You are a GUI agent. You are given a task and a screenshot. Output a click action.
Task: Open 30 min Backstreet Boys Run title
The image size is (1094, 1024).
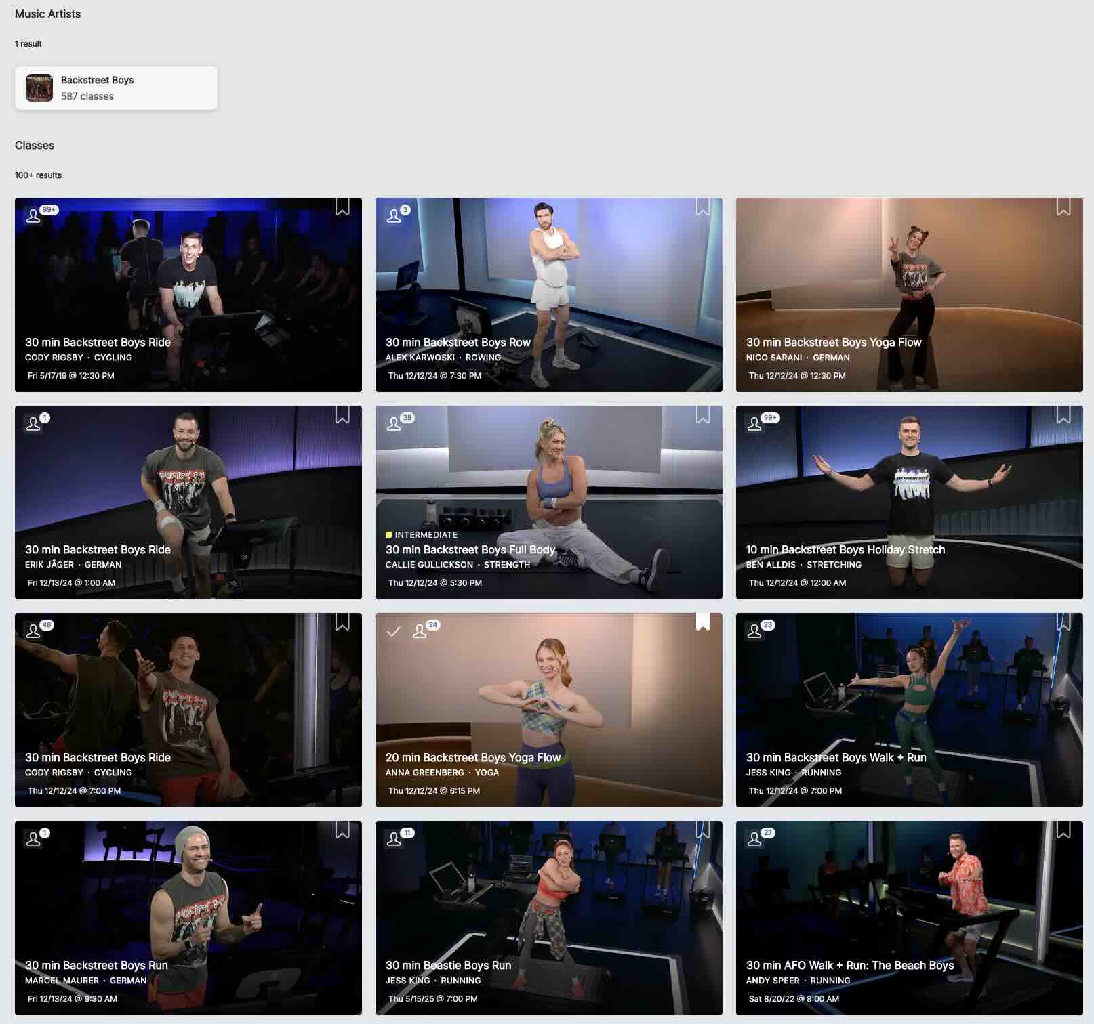tap(96, 965)
